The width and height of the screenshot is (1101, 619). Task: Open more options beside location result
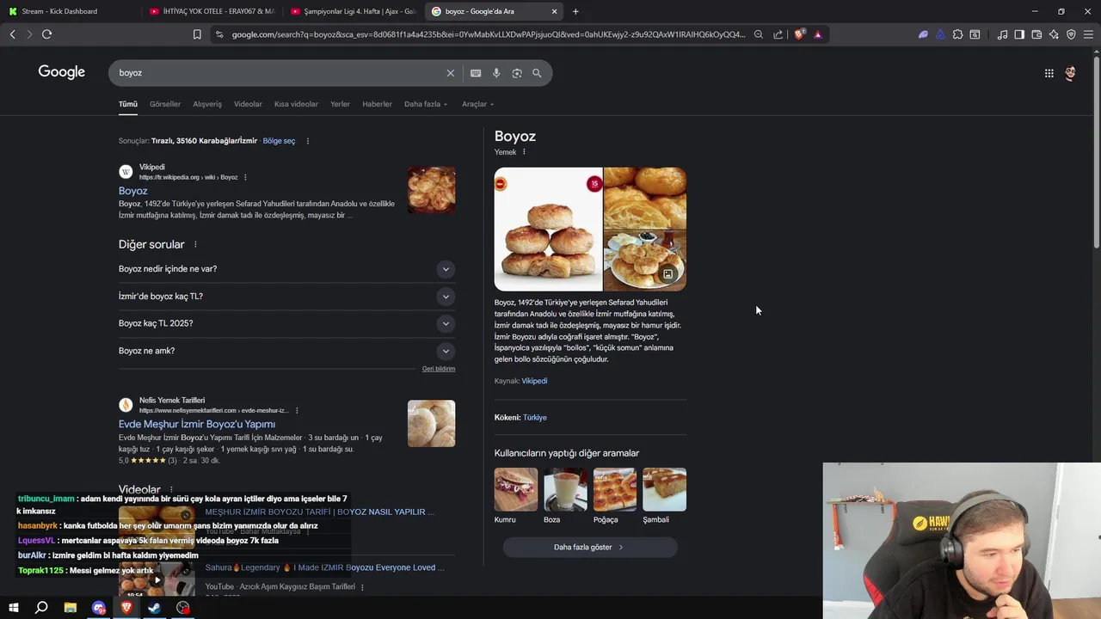pyautogui.click(x=308, y=141)
